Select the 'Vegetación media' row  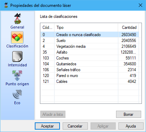pyautogui.click(x=90, y=46)
